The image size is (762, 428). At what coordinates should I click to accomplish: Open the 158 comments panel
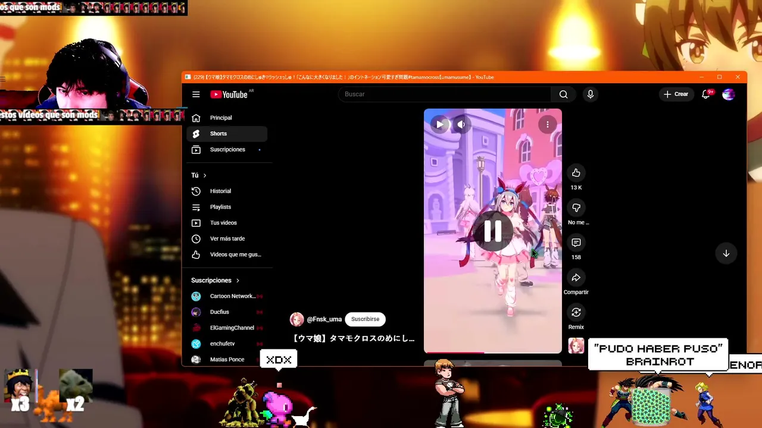576,243
